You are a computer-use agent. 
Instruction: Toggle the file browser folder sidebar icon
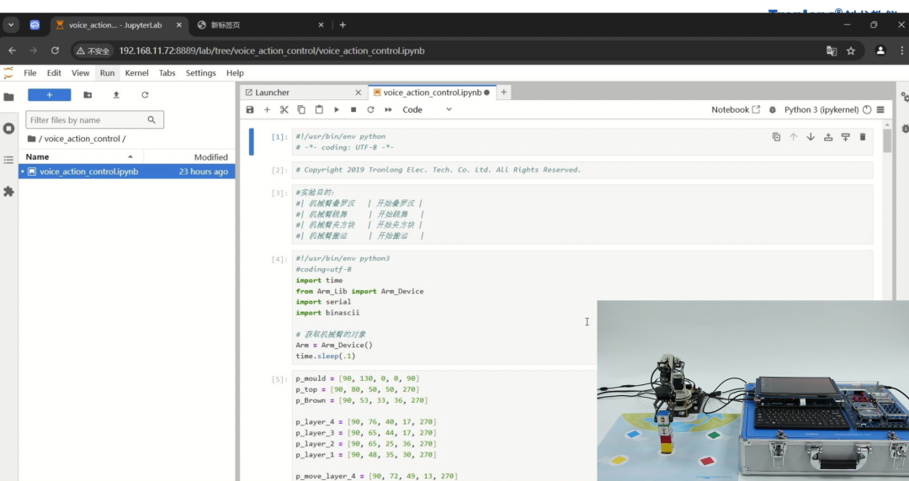[x=9, y=97]
